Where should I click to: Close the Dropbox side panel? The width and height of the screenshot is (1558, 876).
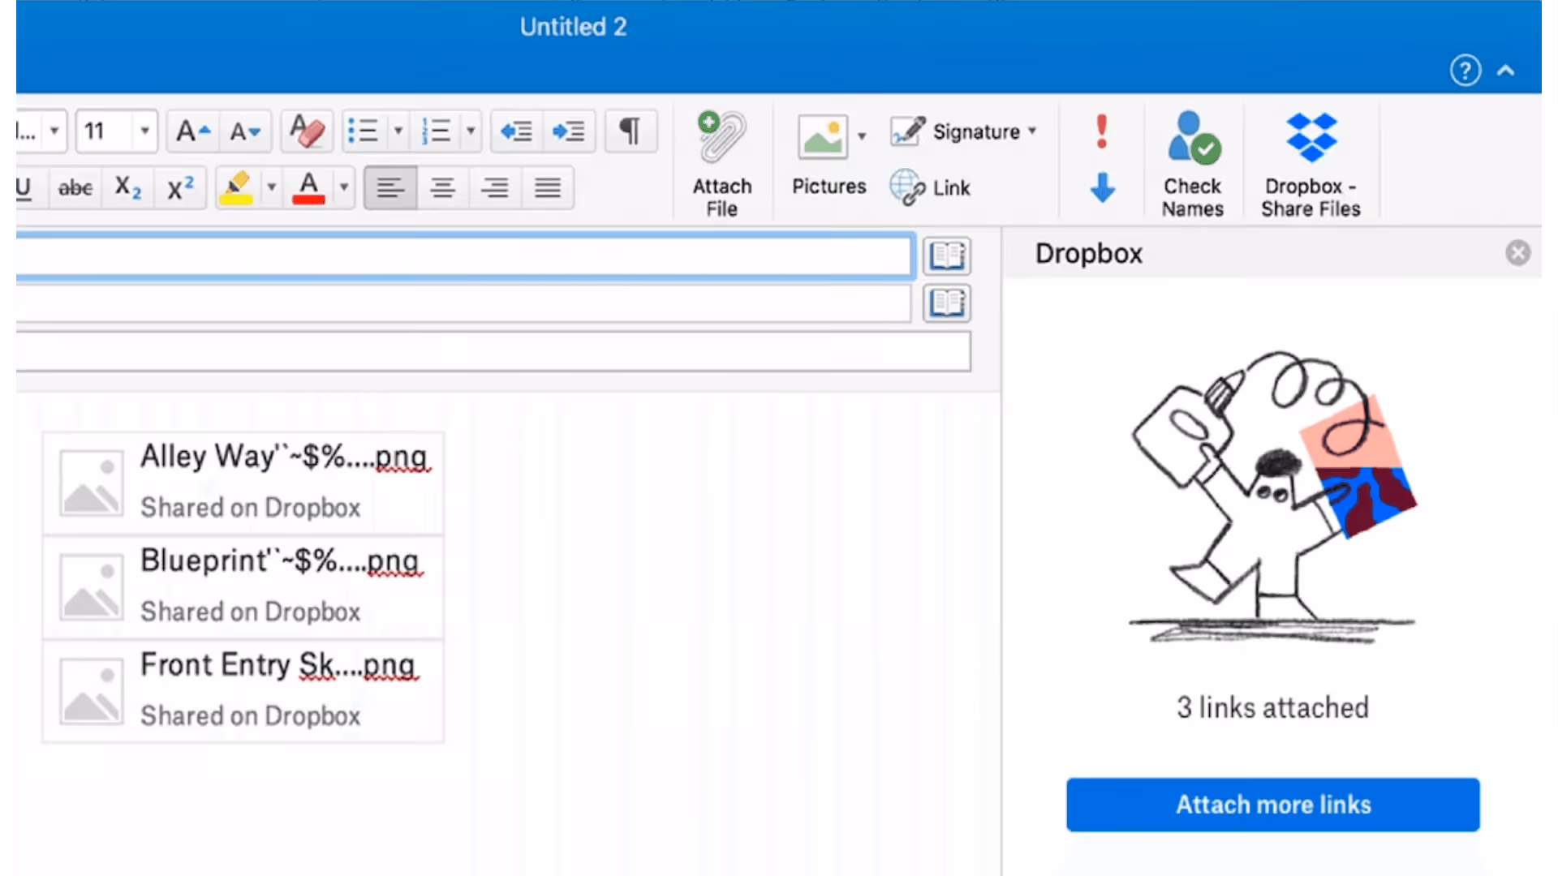(x=1518, y=253)
